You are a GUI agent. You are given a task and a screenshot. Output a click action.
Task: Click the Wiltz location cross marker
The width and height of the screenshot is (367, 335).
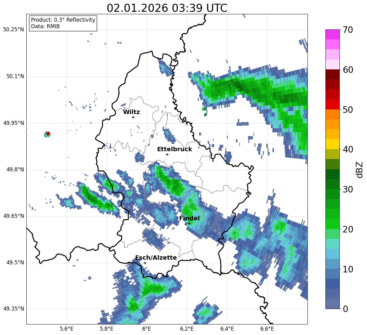tap(133, 117)
